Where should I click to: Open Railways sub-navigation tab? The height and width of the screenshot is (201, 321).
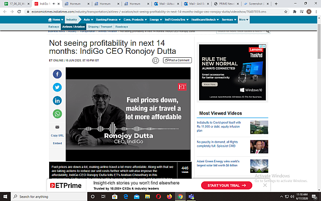tap(54, 27)
